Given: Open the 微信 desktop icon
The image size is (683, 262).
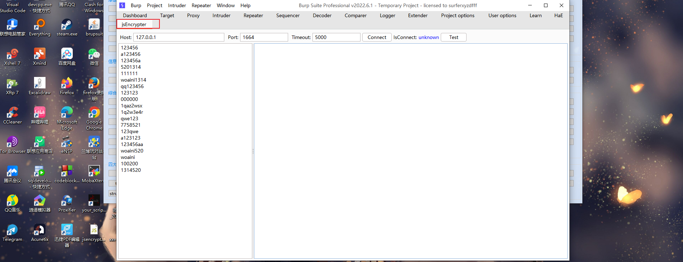Looking at the screenshot, I should pyautogui.click(x=94, y=57).
